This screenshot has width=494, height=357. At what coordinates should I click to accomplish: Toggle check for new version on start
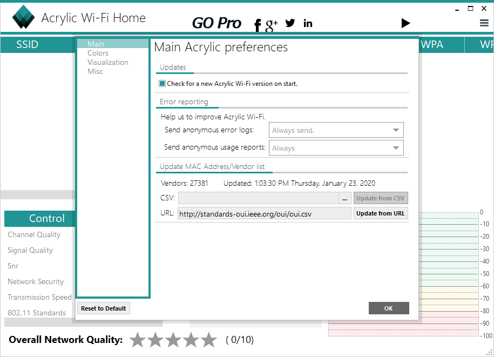pyautogui.click(x=163, y=84)
